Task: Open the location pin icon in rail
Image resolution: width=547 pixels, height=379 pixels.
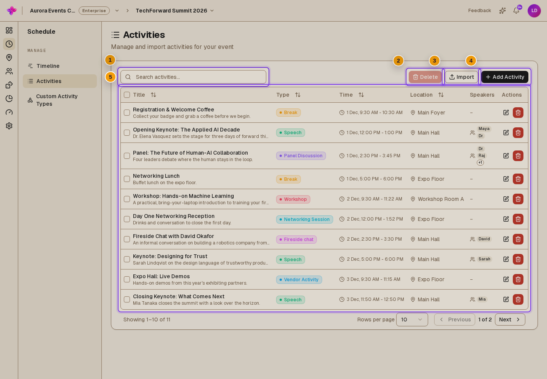Action: [x=9, y=58]
